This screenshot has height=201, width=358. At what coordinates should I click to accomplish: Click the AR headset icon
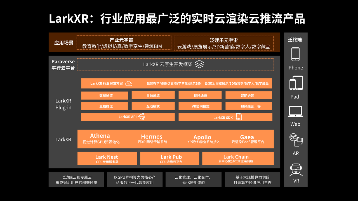[x=296, y=140]
